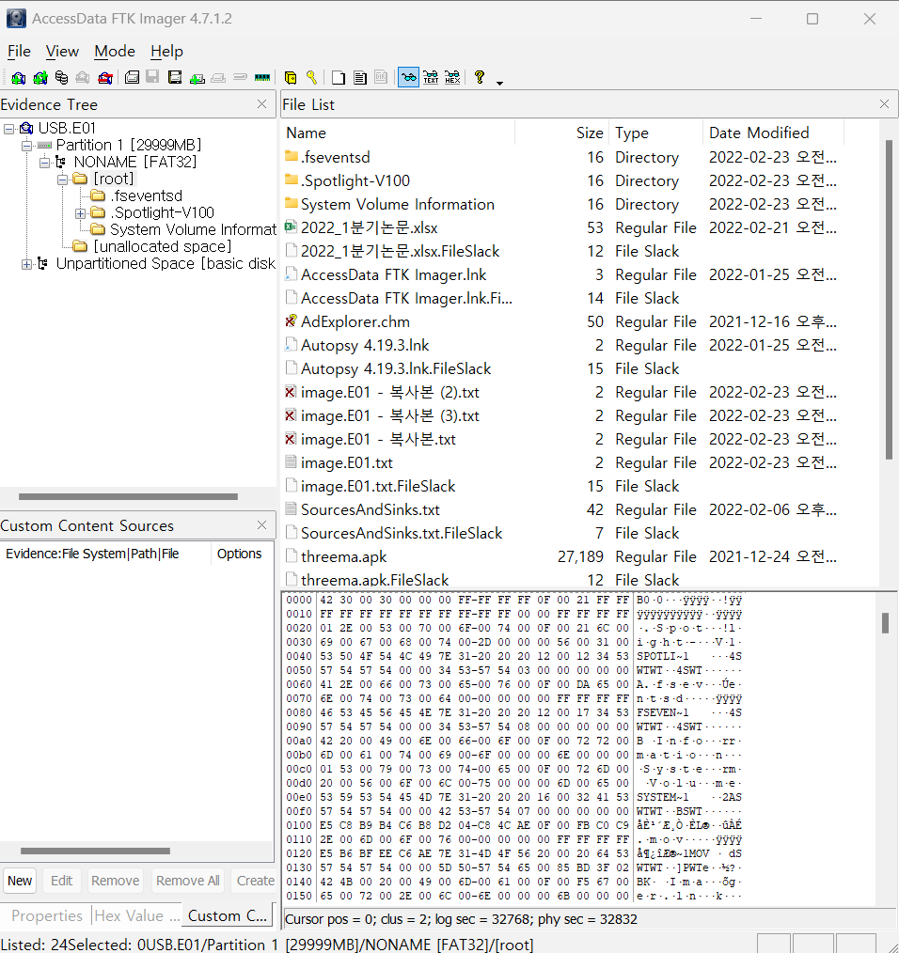Toggle automatic file view glasses icon
899x953 pixels.
[408, 77]
